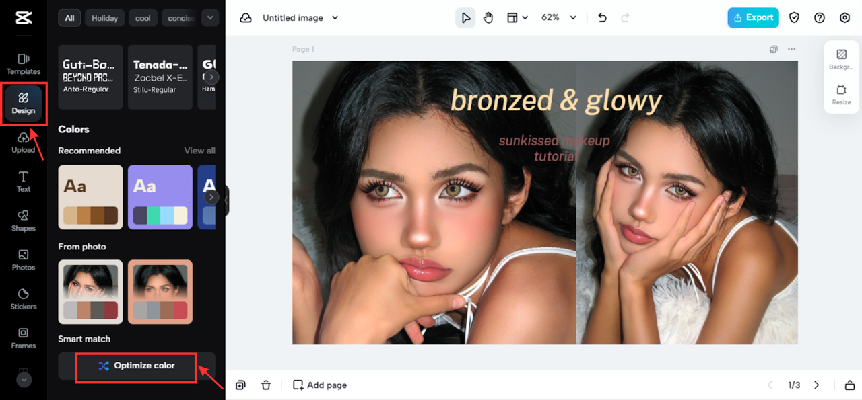Delete page with trash icon

(266, 385)
